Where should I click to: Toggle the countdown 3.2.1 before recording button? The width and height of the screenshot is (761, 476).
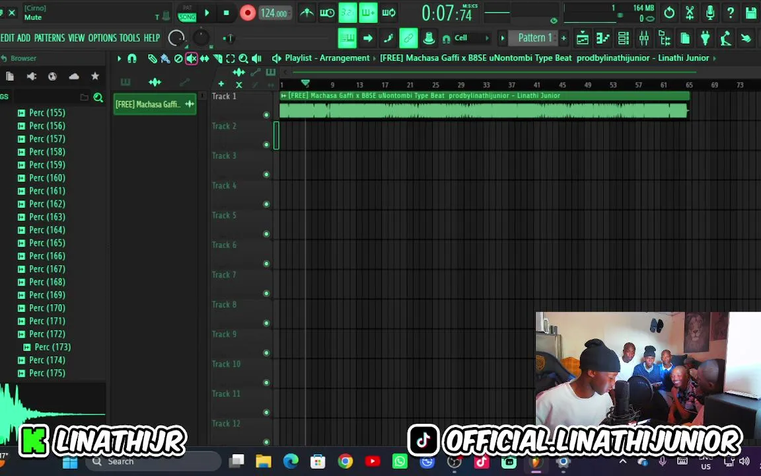[x=347, y=13]
